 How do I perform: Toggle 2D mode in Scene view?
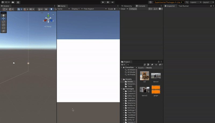[46, 9]
